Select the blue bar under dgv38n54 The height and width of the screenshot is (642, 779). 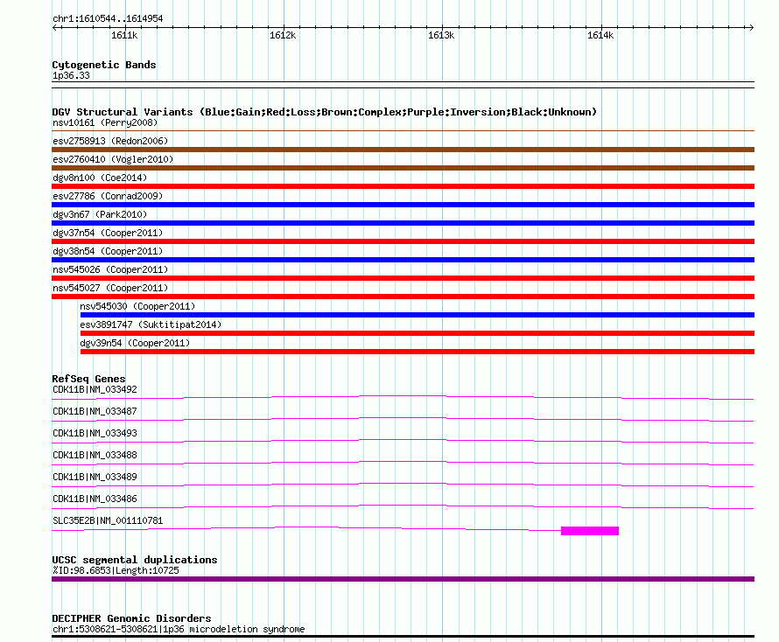click(x=403, y=260)
